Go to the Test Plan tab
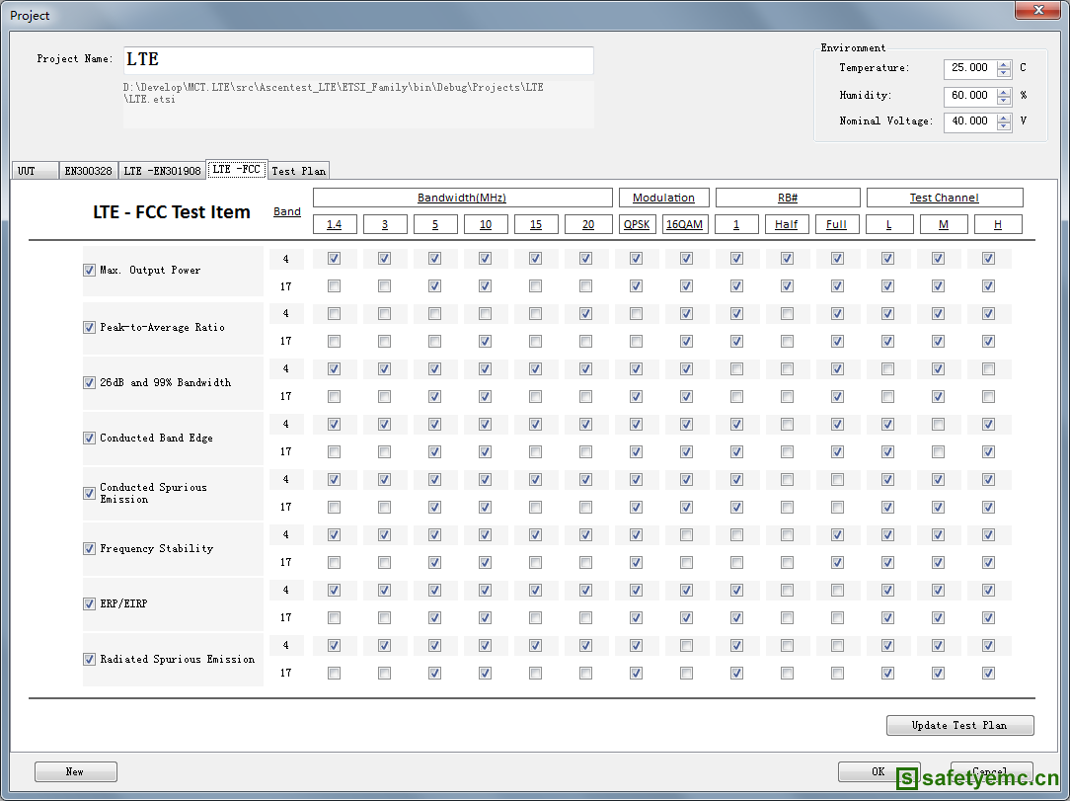 click(299, 171)
